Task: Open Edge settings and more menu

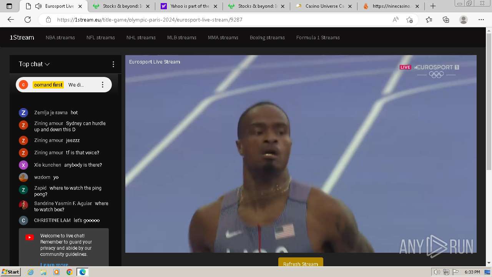Action: click(x=481, y=20)
